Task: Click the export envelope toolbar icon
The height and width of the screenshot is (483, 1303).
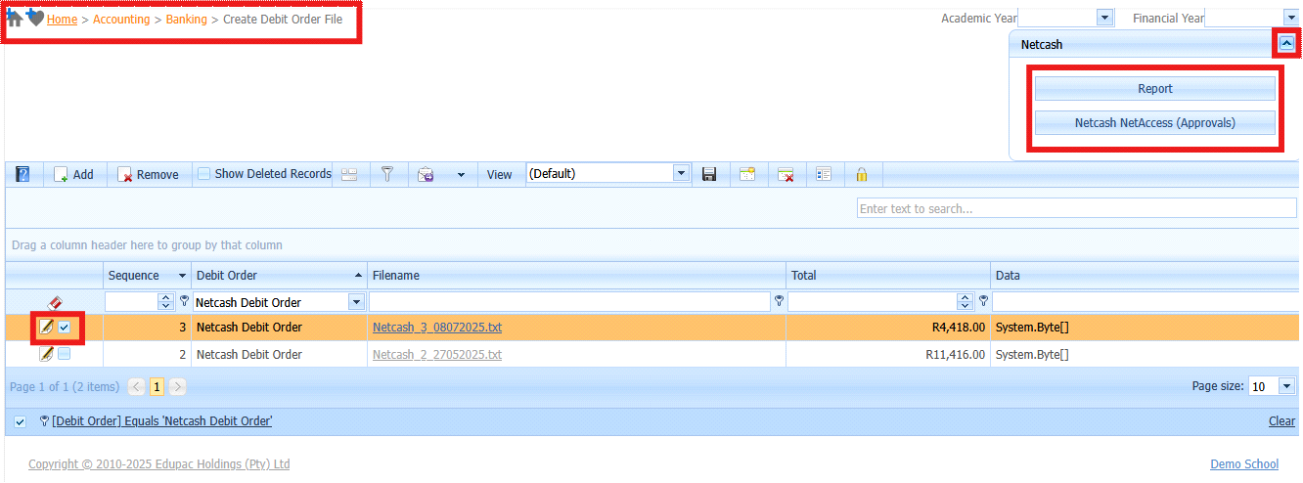Action: 426,174
